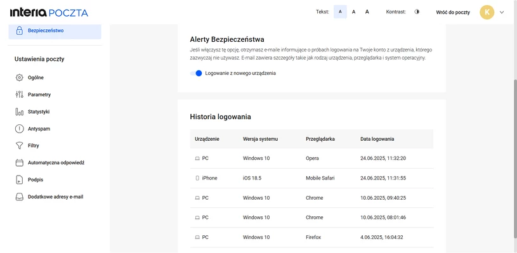Open the Bezpieczeństwo settings section
517x253 pixels.
[x=55, y=30]
